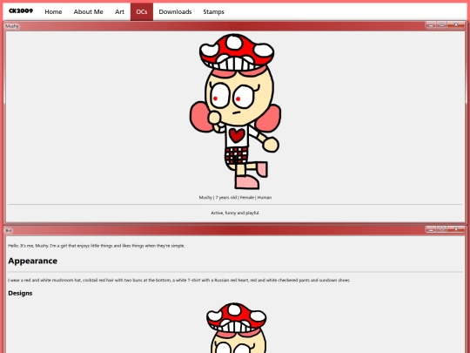Image resolution: width=470 pixels, height=353 pixels.
Task: Open the Downloads page
Action: click(x=175, y=11)
